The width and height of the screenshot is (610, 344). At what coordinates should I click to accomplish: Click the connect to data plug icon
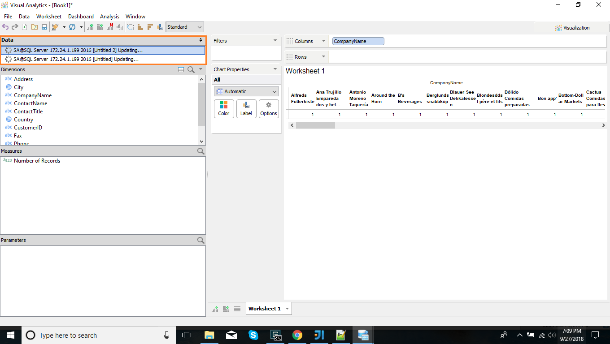[56, 27]
